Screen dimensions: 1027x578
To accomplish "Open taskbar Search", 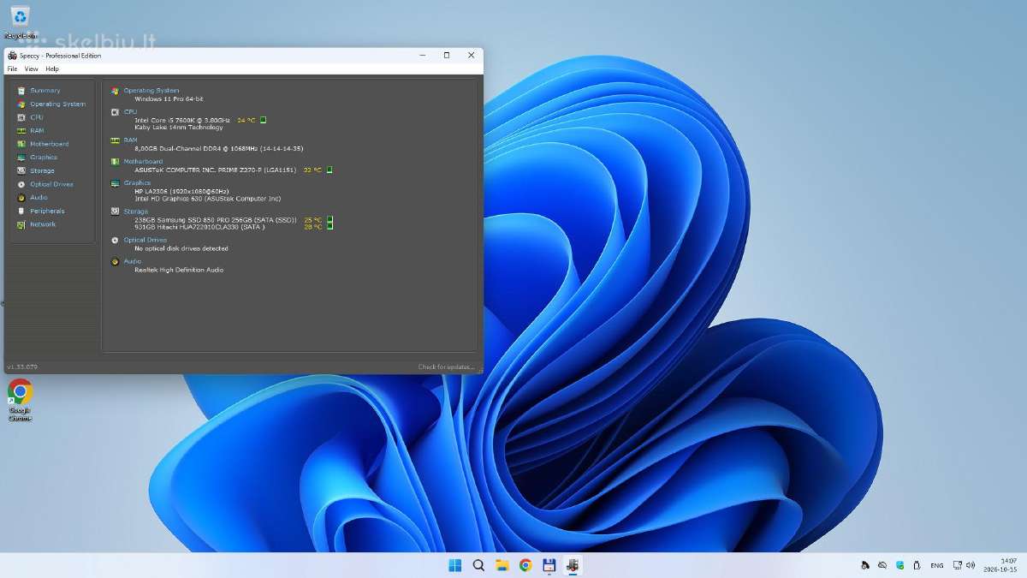I will pos(478,565).
